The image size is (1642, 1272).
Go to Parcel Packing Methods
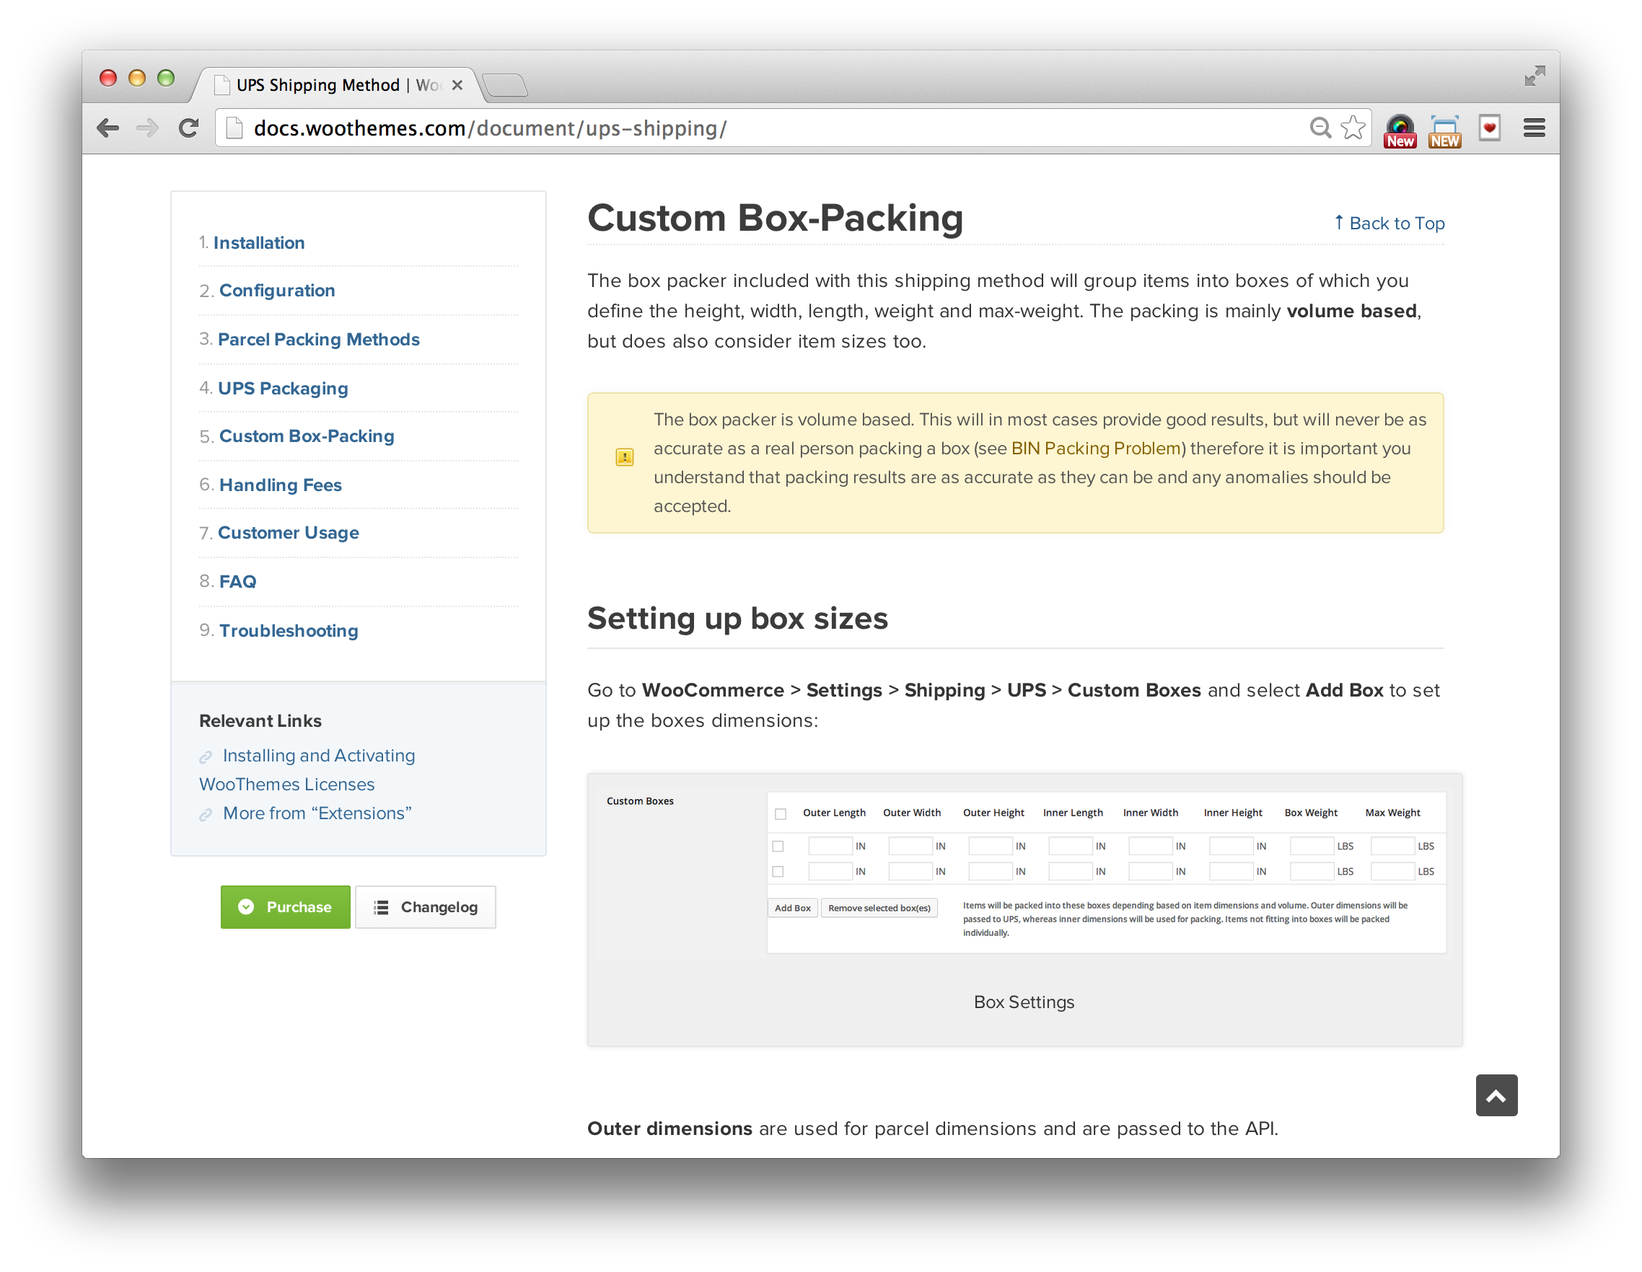[319, 340]
